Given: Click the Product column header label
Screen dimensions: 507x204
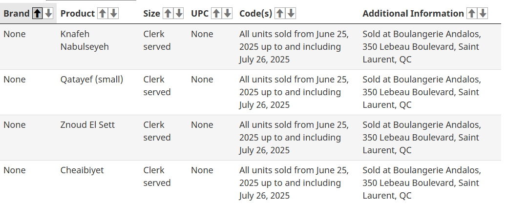Looking at the screenshot, I should tap(78, 14).
